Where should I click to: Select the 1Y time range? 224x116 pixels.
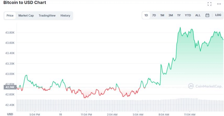pyautogui.click(x=179, y=15)
